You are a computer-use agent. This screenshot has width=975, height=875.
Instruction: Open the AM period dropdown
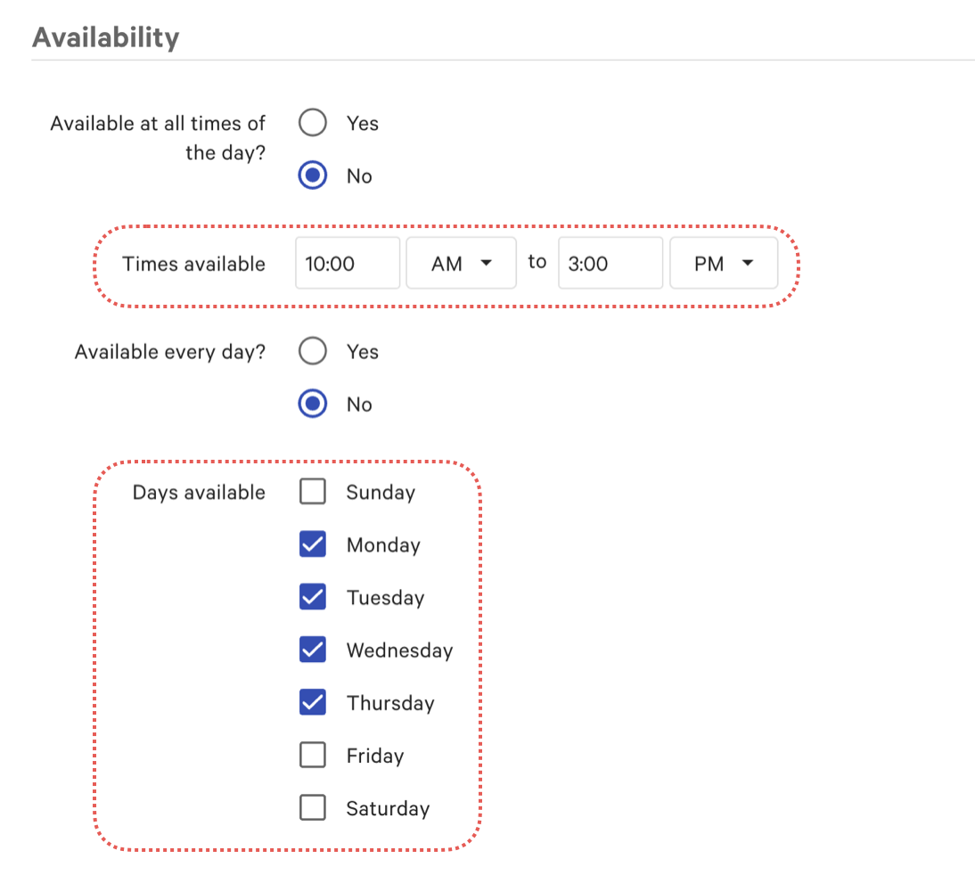click(461, 262)
